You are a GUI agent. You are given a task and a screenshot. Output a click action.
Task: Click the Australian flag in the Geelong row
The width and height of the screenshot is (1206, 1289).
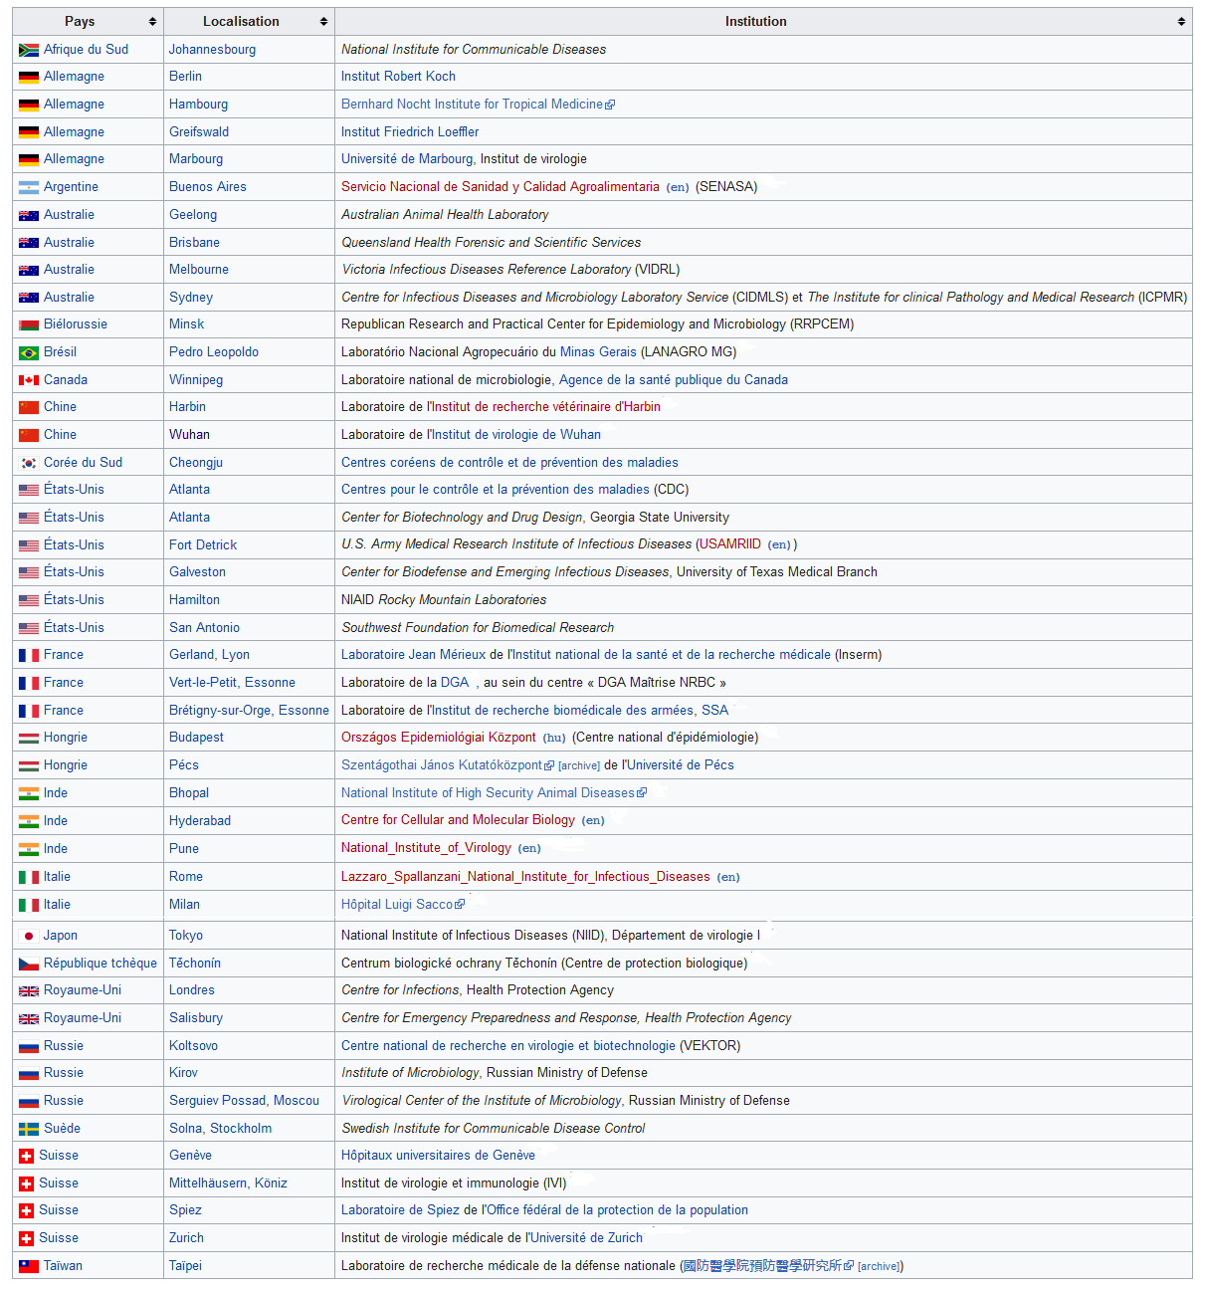coord(29,215)
